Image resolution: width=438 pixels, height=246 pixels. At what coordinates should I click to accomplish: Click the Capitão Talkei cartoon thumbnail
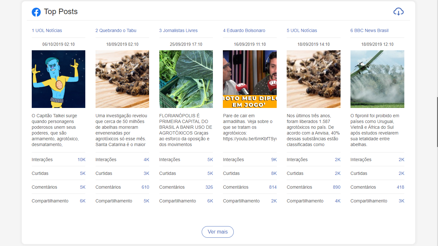pos(58,79)
